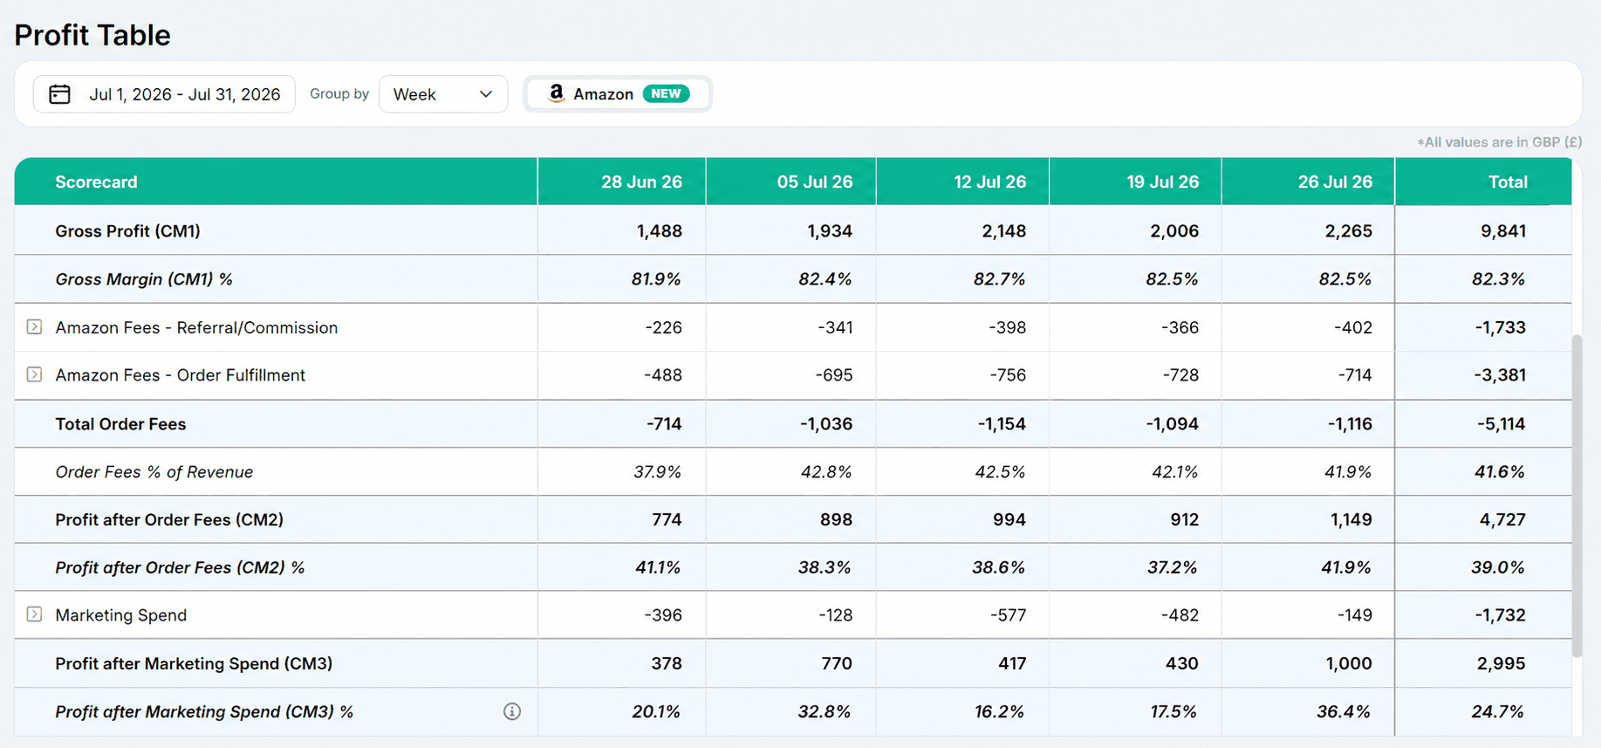
Task: Click the NEW badge on Amazon
Action: [x=666, y=93]
